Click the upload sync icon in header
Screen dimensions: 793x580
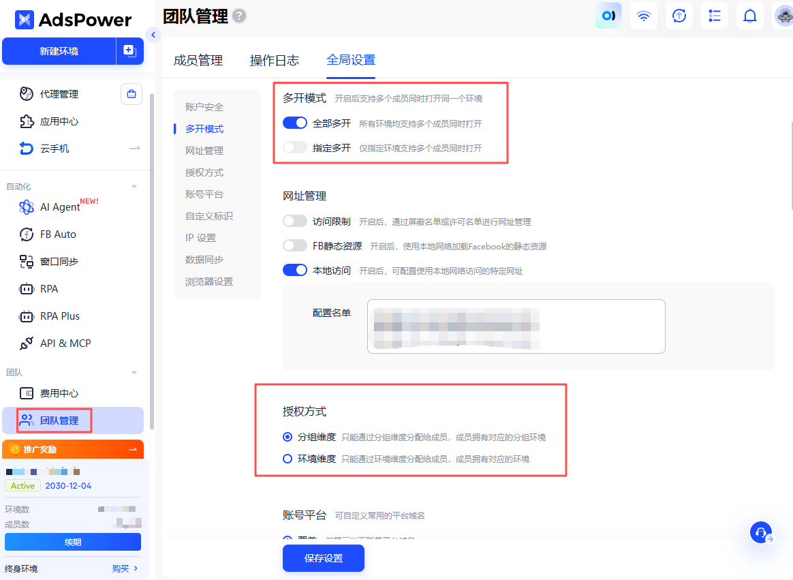point(679,16)
